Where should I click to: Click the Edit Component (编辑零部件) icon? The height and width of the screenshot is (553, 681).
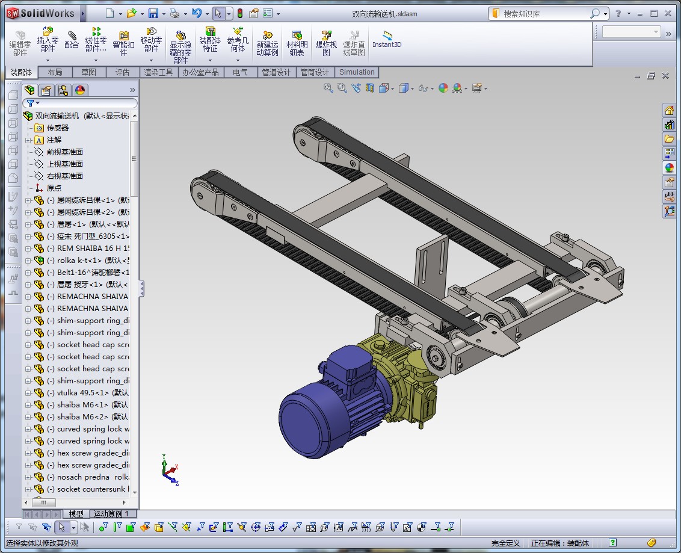tap(20, 44)
